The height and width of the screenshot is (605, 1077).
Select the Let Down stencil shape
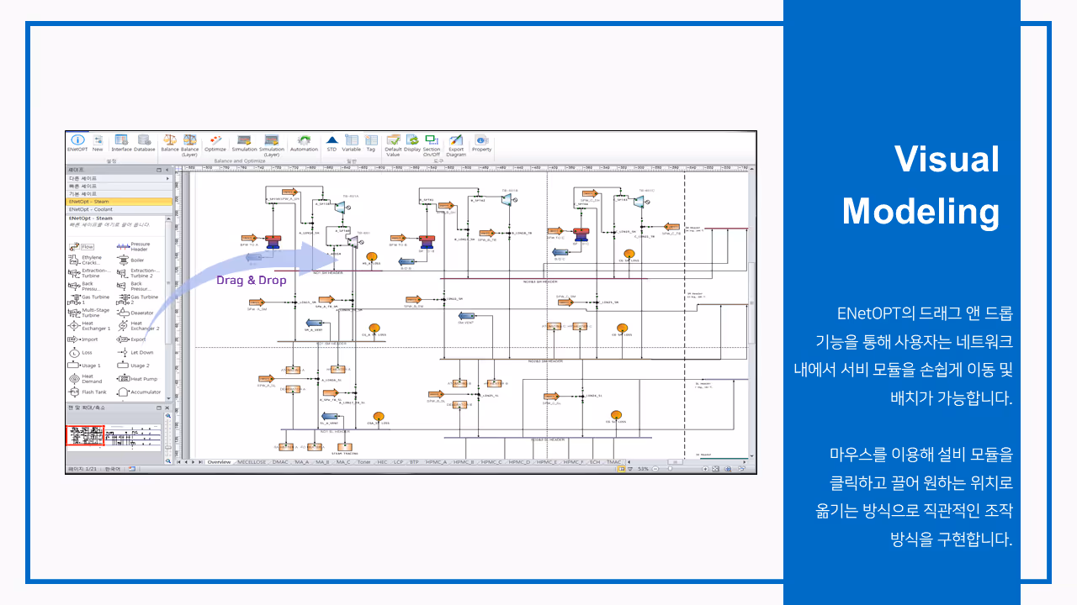click(135, 353)
